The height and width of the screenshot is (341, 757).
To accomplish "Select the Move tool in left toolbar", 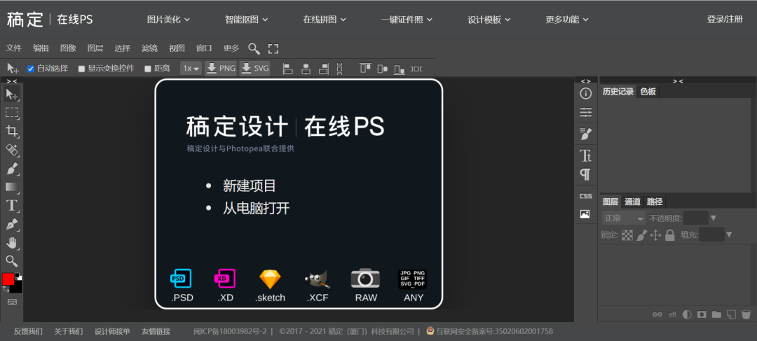I will coord(12,95).
